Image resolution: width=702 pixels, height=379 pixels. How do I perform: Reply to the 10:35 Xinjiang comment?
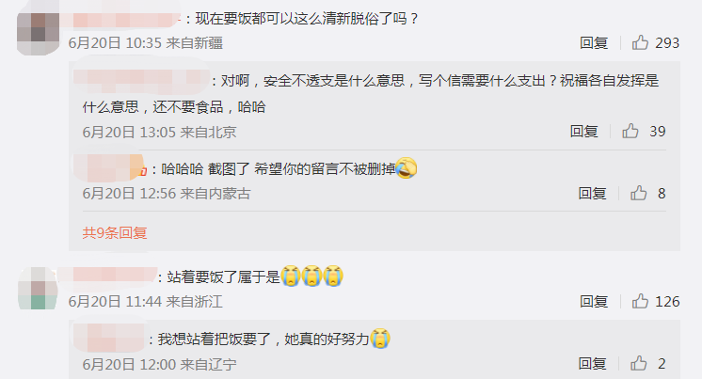point(594,43)
